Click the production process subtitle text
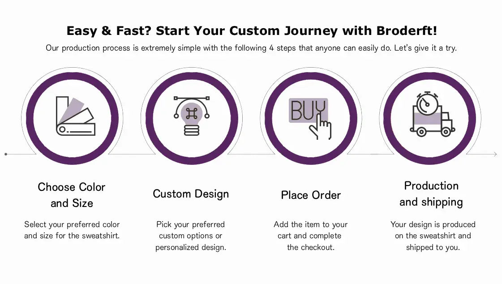 click(x=251, y=48)
